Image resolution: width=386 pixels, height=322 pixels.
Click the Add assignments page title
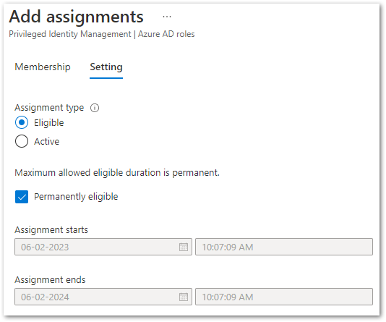[77, 17]
